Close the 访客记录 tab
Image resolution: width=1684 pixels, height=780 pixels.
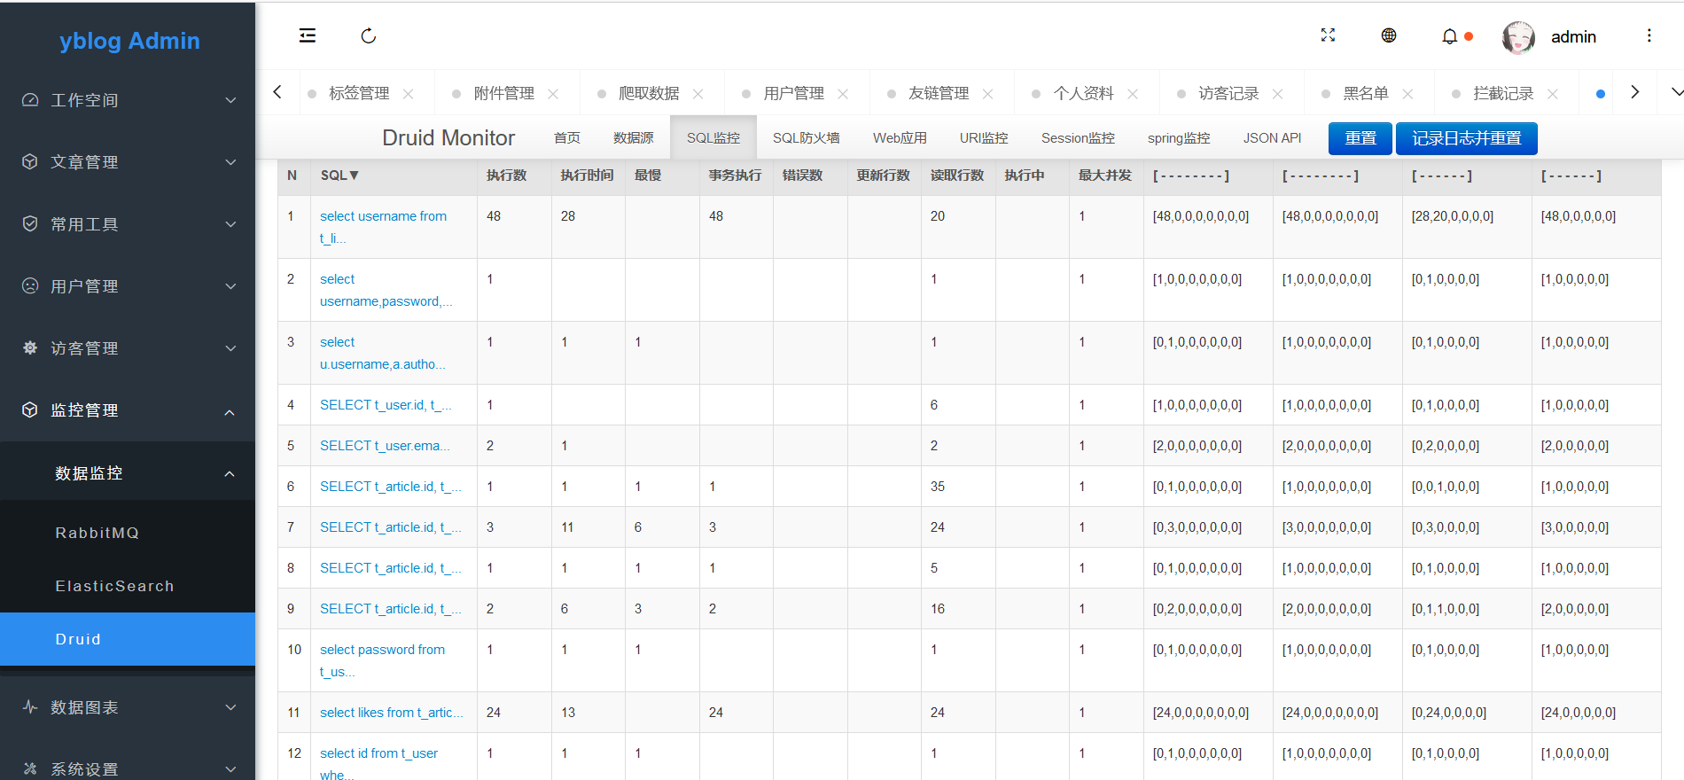tap(1278, 94)
